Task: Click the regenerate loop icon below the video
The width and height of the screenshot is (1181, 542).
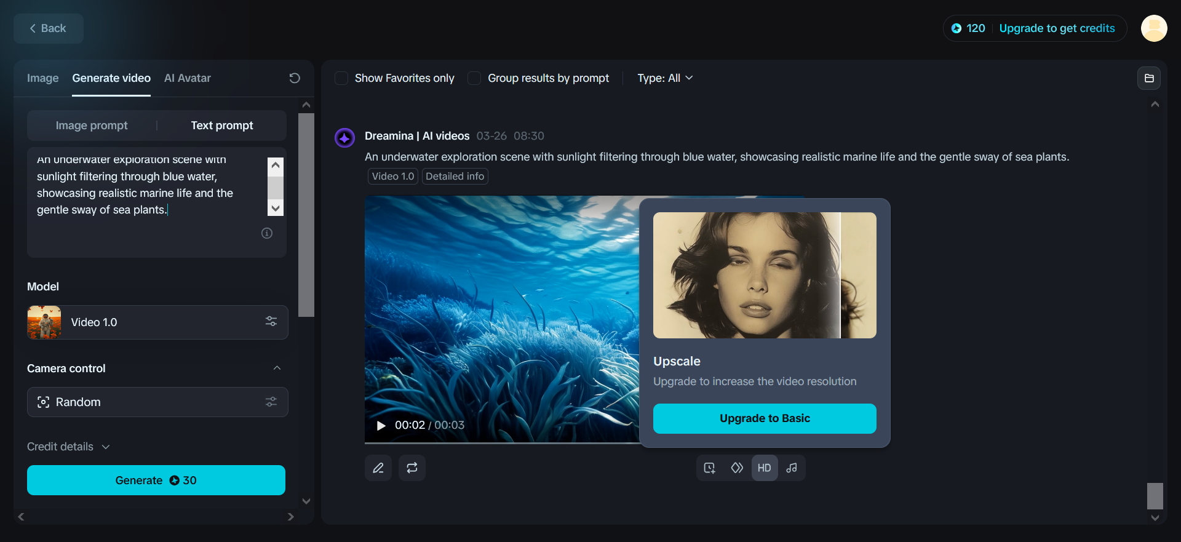Action: (412, 468)
